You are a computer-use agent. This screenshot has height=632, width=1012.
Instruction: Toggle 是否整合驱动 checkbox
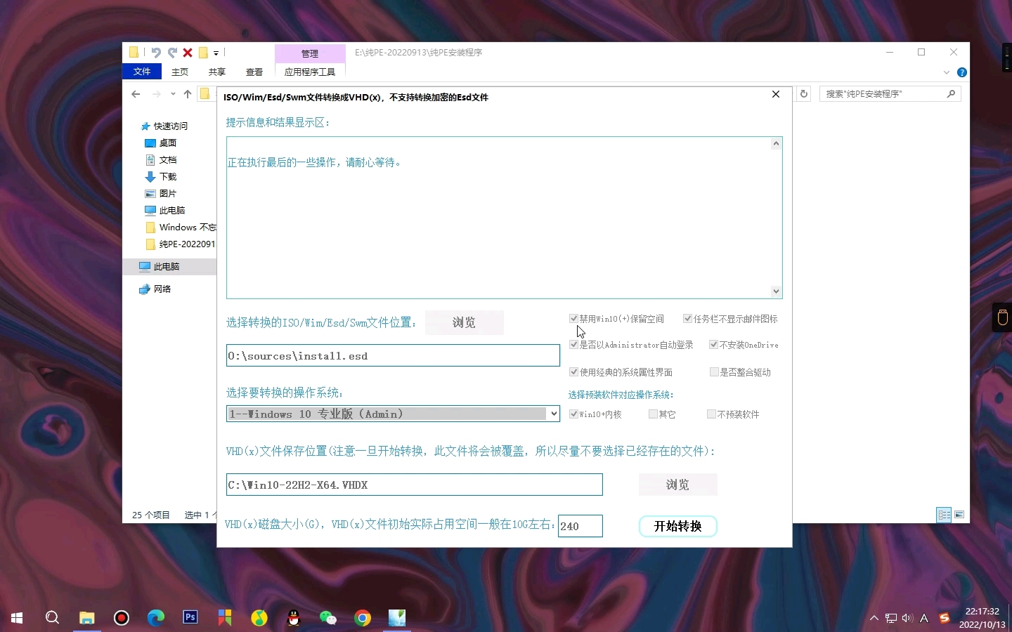tap(714, 372)
